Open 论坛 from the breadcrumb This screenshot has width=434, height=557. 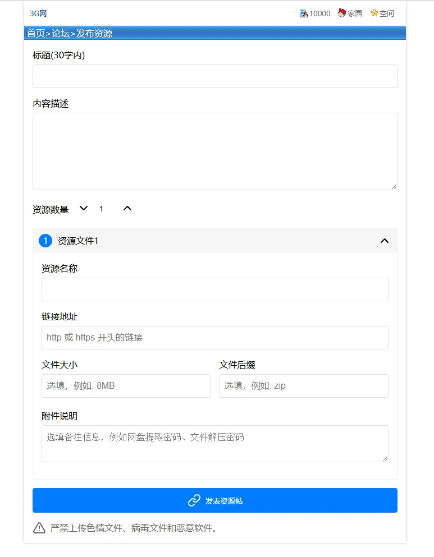tap(61, 34)
